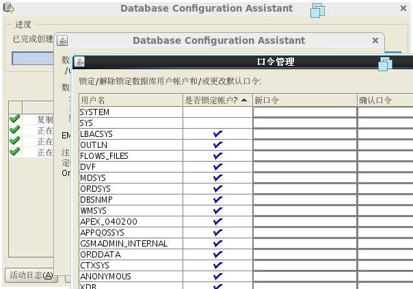Screen dimensions: 413x289
Task: Select the FLOWS_FILES user name cell
Action: (x=131, y=156)
